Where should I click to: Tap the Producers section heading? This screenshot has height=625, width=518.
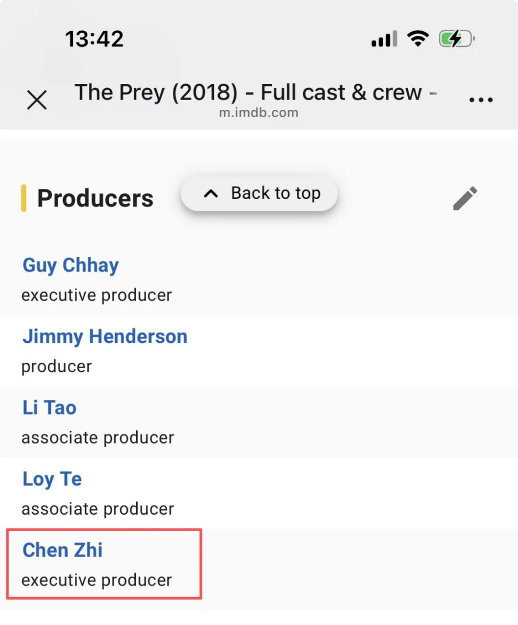[x=95, y=198]
